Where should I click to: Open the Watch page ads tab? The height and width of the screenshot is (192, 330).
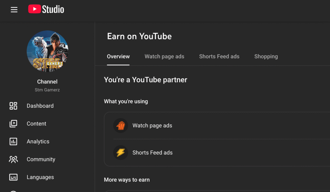(164, 56)
